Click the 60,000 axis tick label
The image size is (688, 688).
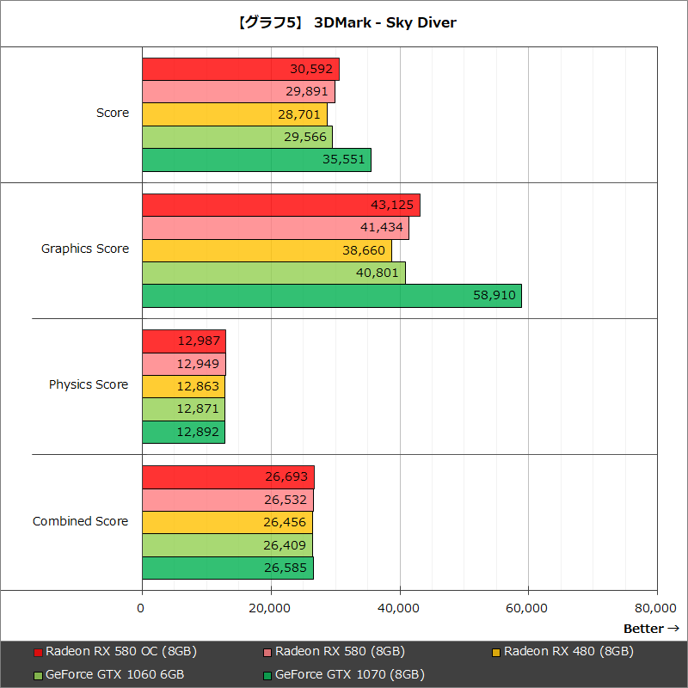coord(526,608)
